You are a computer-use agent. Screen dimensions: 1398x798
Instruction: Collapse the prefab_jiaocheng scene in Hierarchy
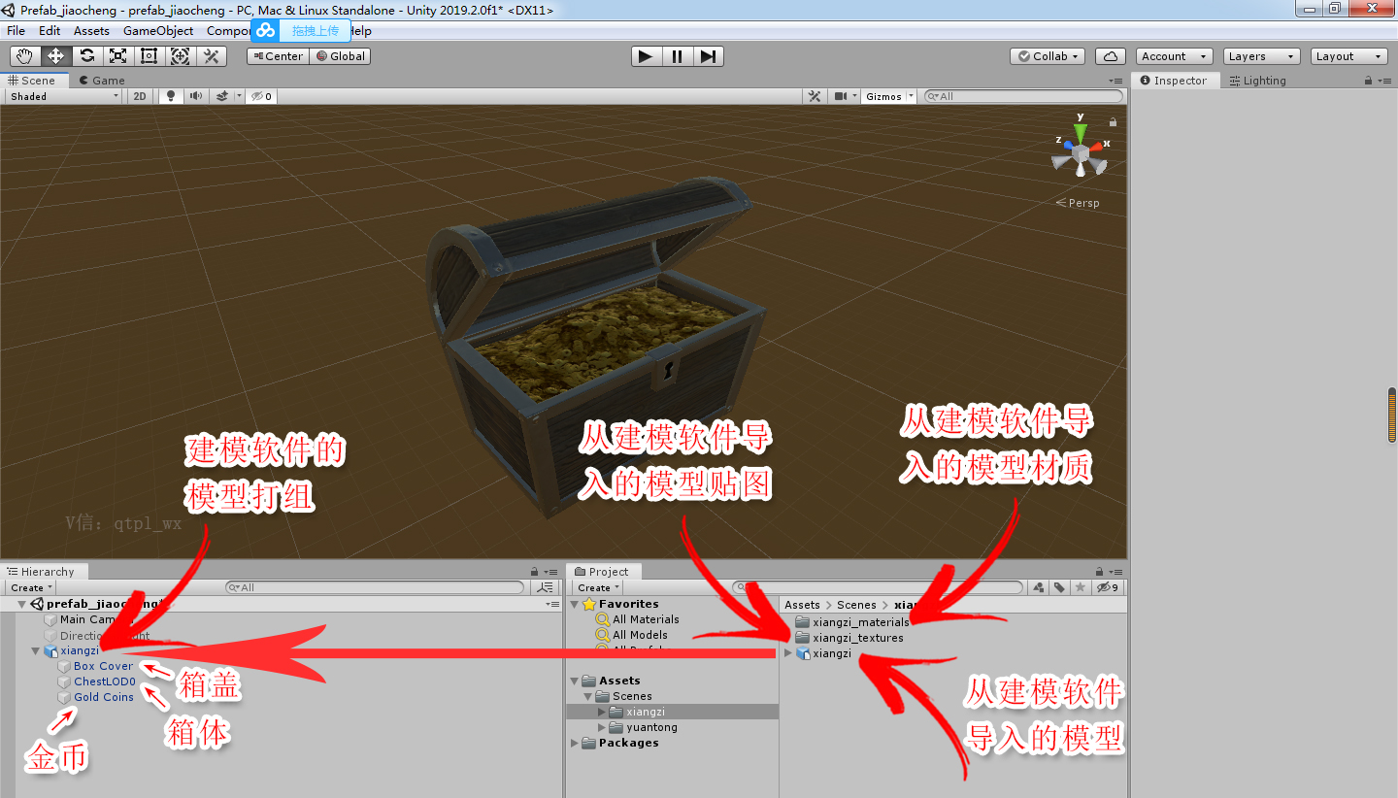pos(23,604)
